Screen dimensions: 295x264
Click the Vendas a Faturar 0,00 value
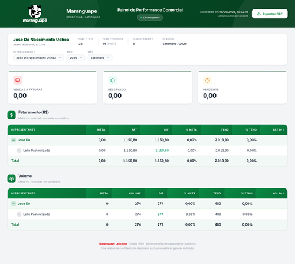pos(20,96)
